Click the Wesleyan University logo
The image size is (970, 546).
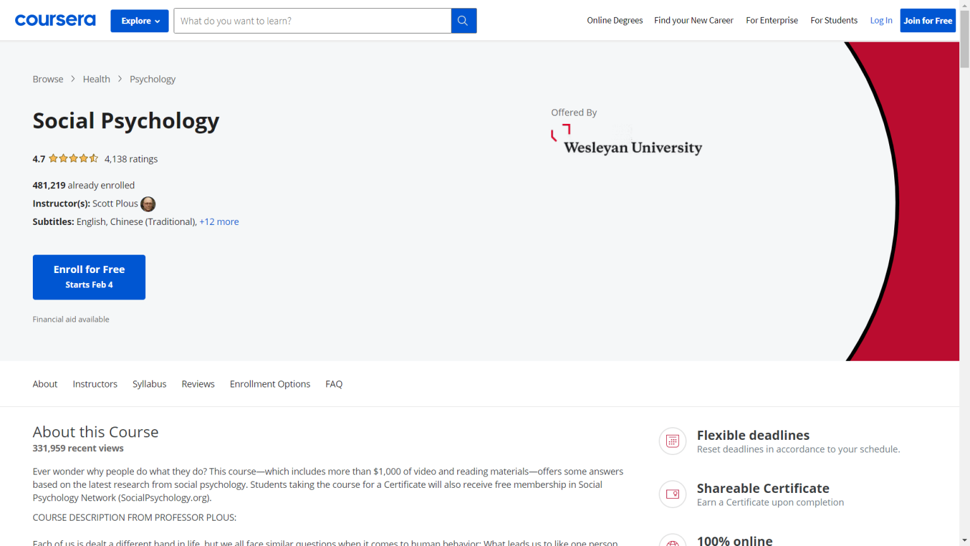coord(626,140)
